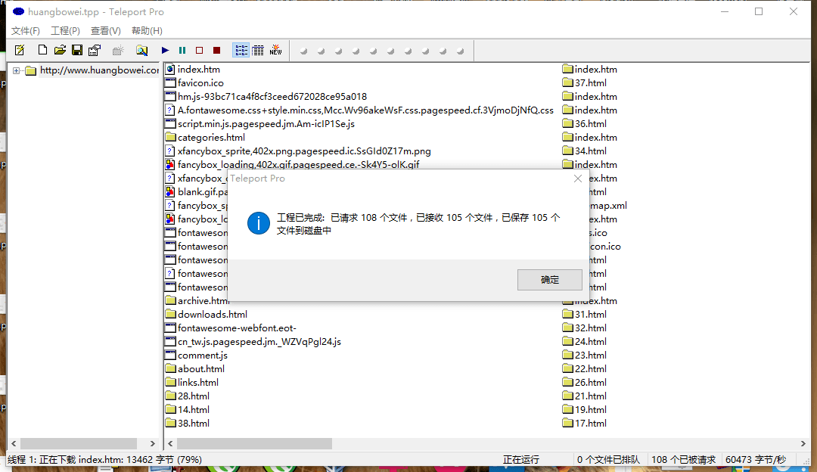Select the favicon.ico file
Image resolution: width=817 pixels, height=472 pixels.
(200, 83)
